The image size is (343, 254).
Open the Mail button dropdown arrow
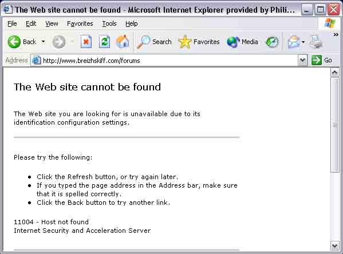[x=303, y=42]
